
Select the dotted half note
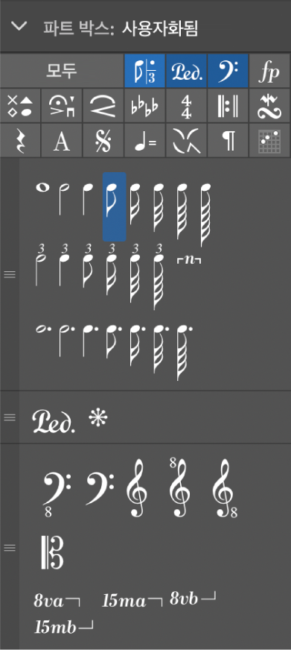[63, 340]
